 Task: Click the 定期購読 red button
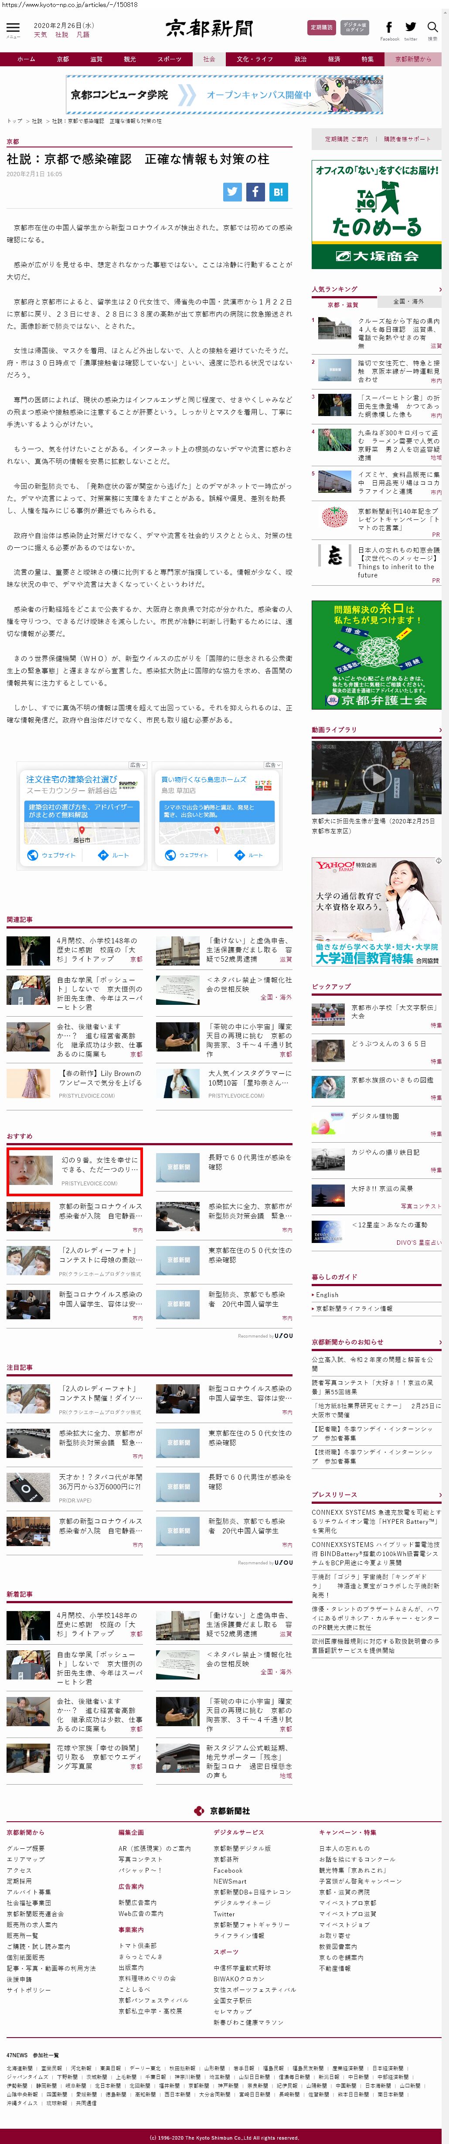click(322, 27)
